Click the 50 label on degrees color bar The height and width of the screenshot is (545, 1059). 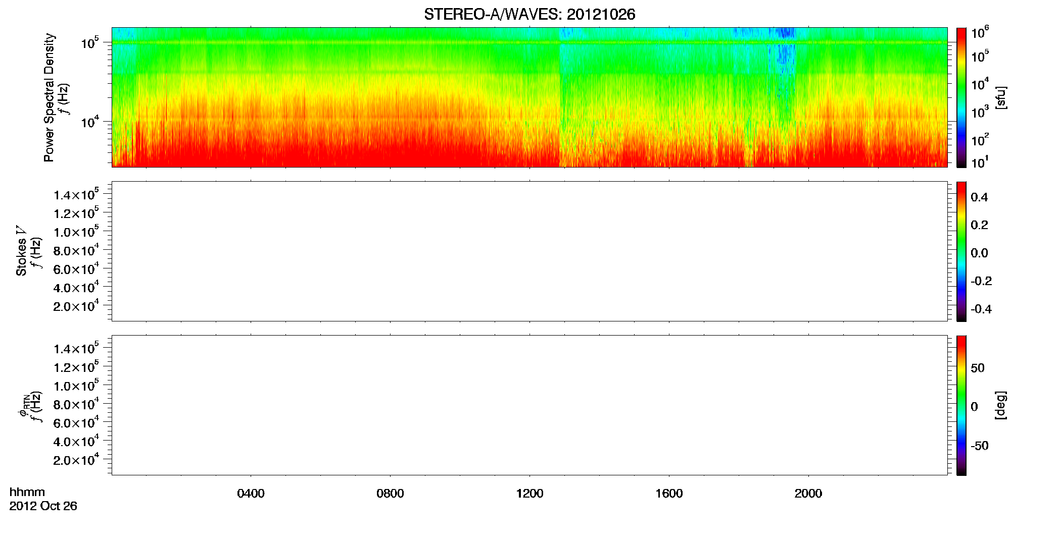coord(978,368)
